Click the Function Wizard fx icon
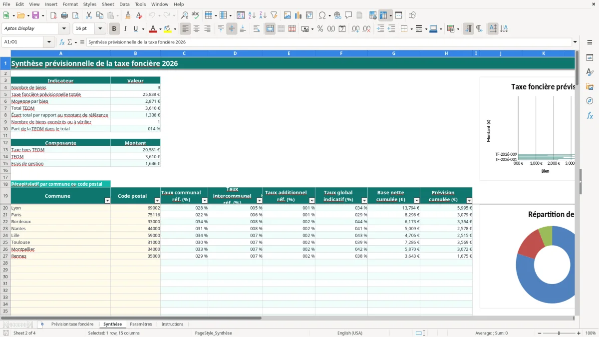The image size is (599, 337). [x=62, y=42]
